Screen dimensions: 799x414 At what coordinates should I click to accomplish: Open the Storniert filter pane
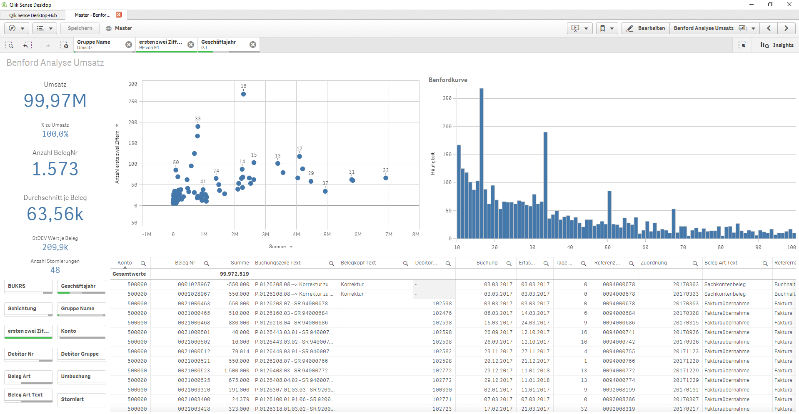pos(82,400)
